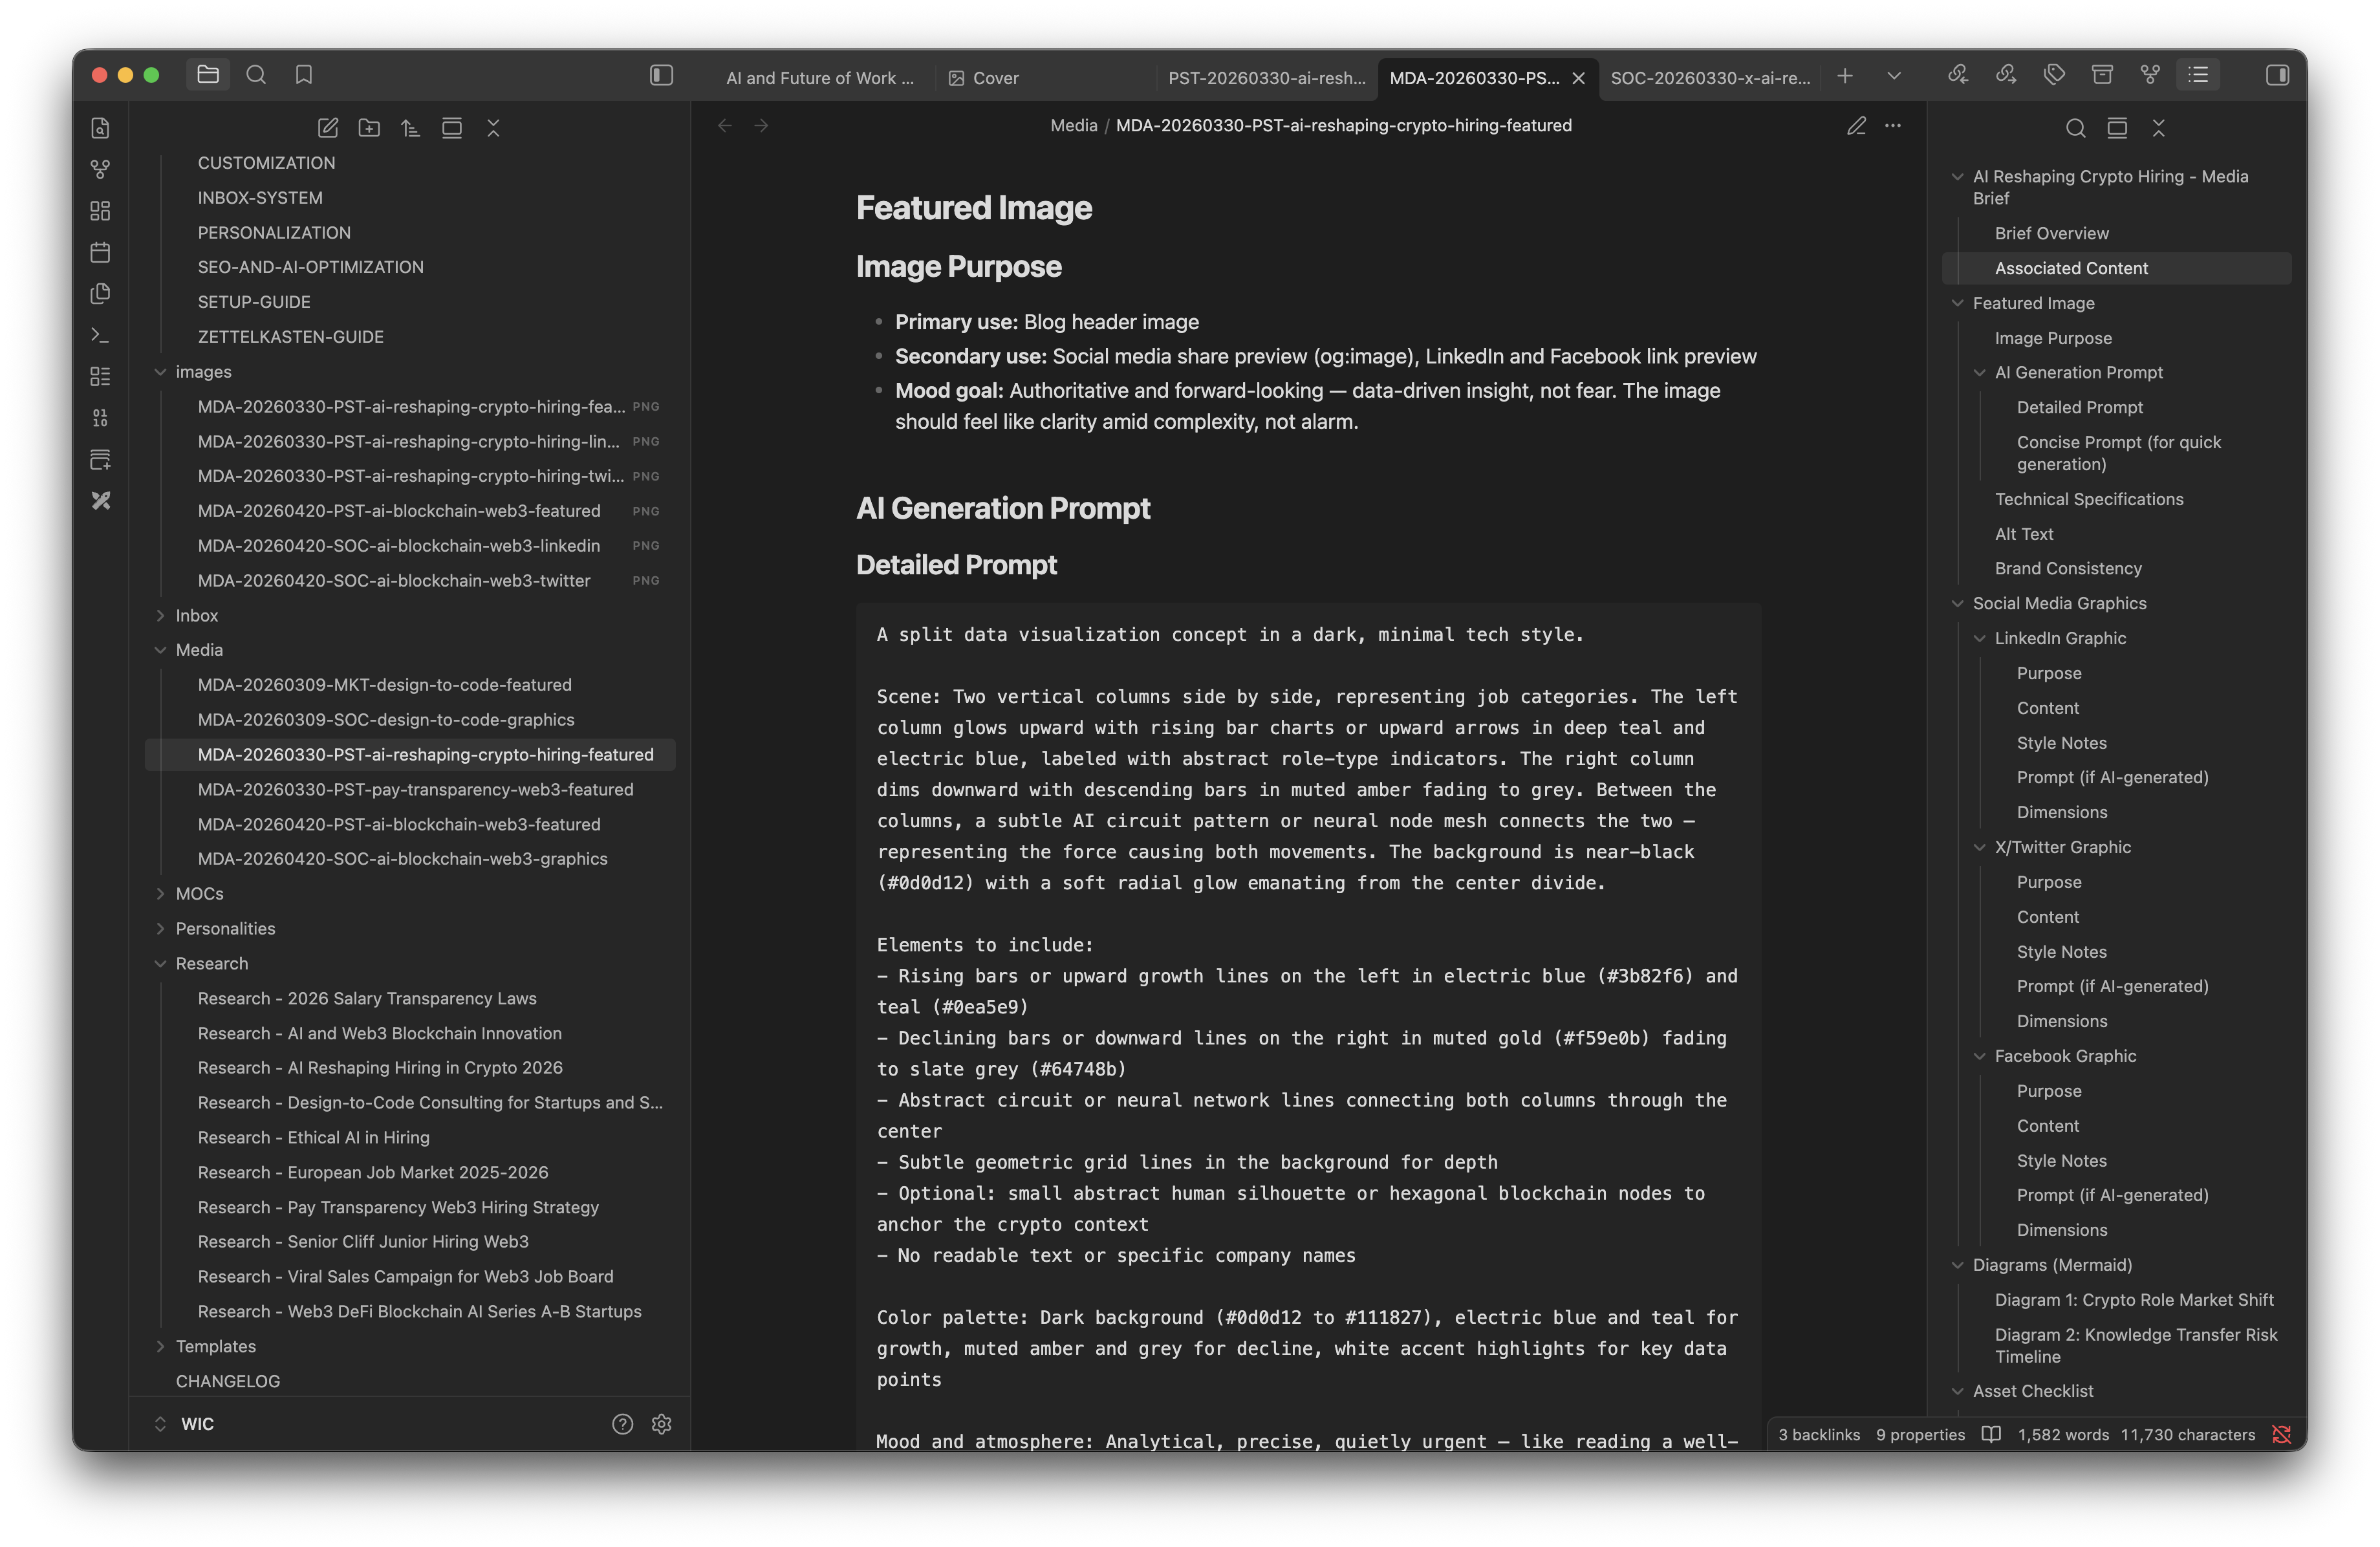Open the file explorer folder icon
The image size is (2380, 1547).
point(208,75)
